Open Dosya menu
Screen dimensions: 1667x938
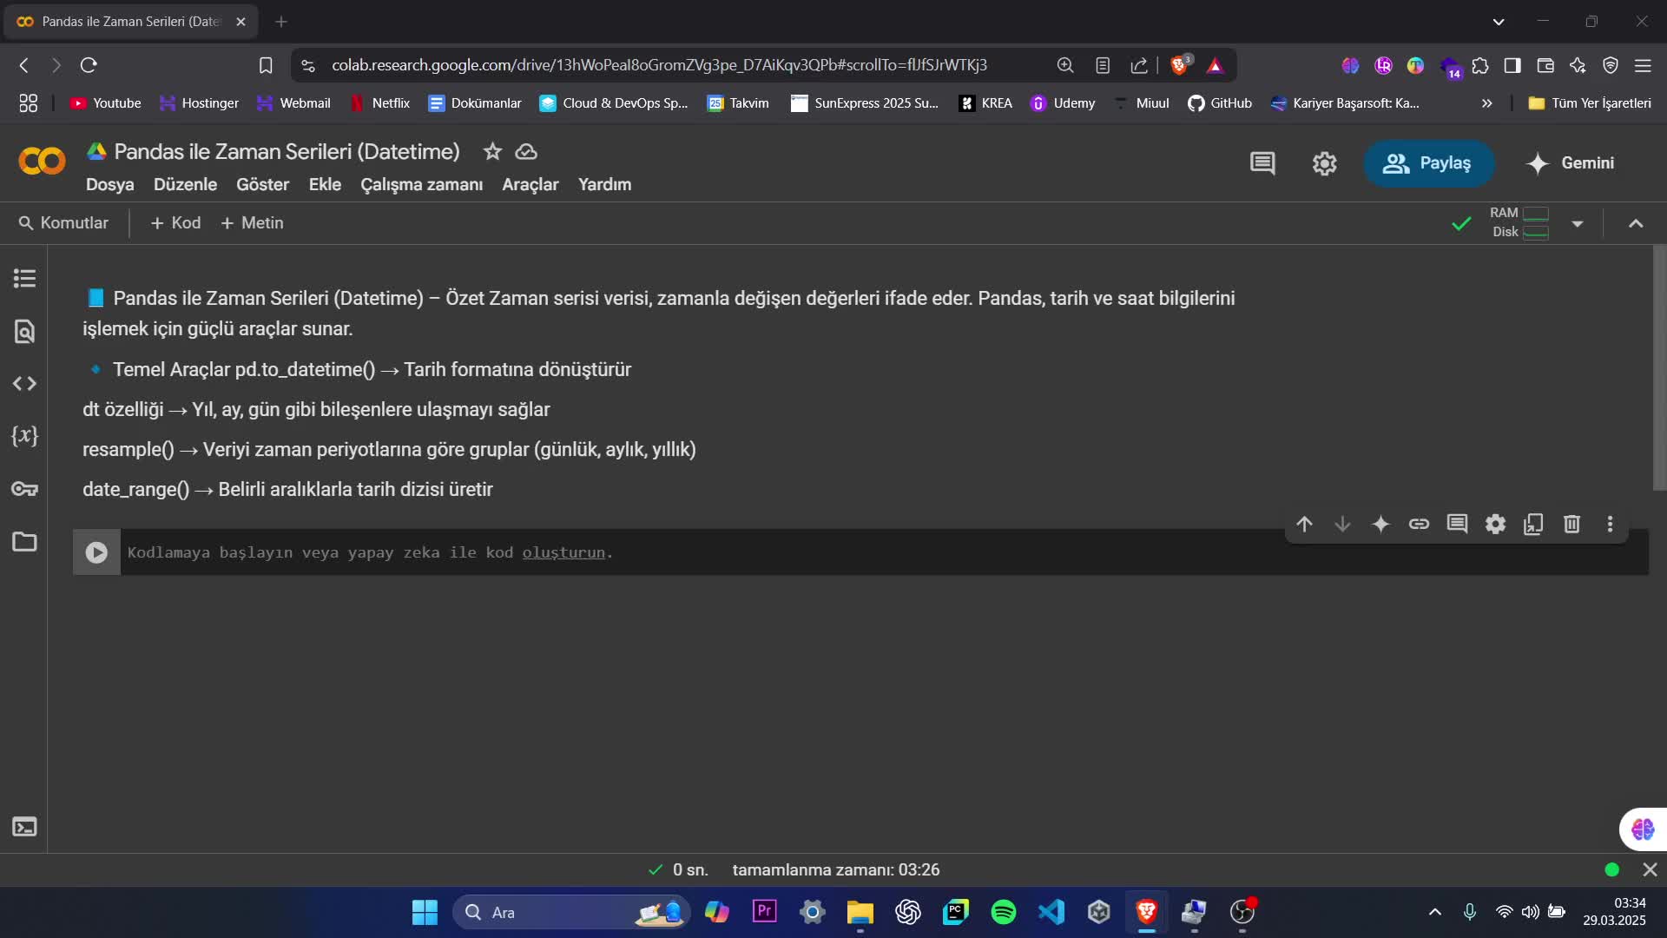pyautogui.click(x=109, y=184)
